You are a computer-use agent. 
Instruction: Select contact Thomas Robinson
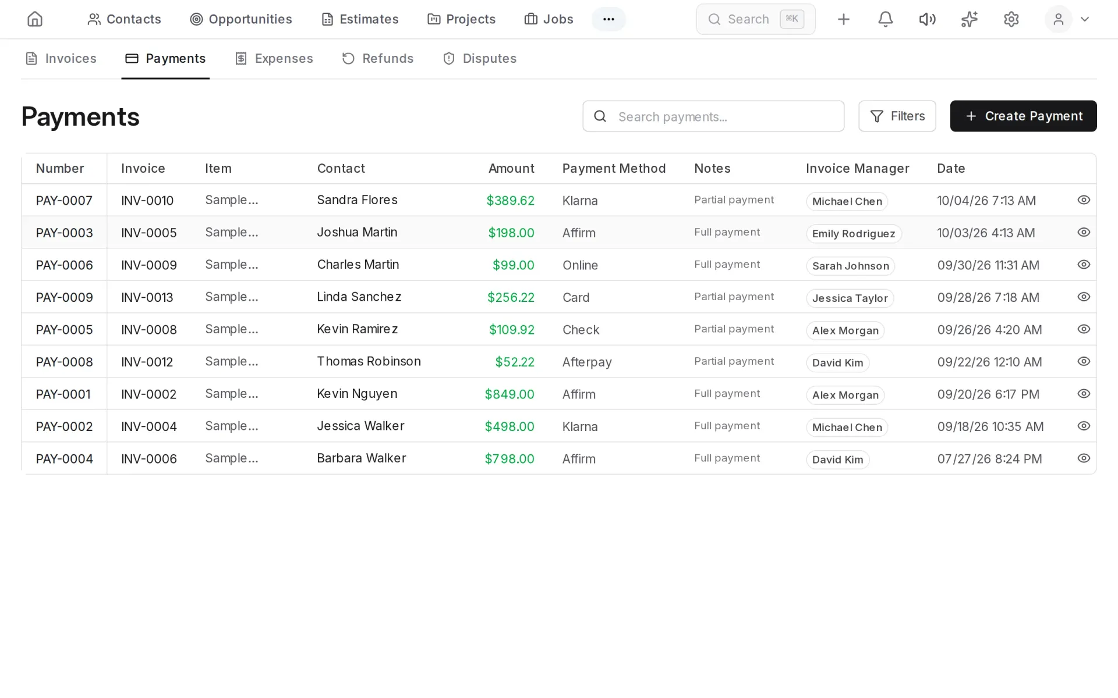coord(369,361)
